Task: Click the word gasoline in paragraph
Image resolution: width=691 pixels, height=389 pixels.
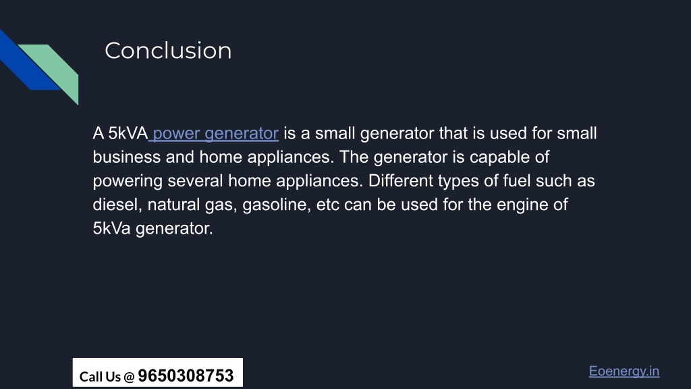Action: click(x=276, y=205)
